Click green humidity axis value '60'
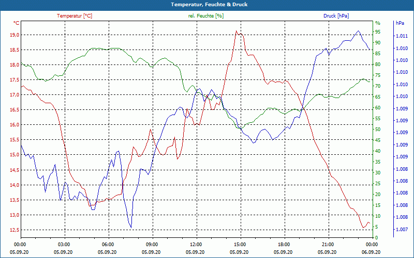 click(378, 108)
